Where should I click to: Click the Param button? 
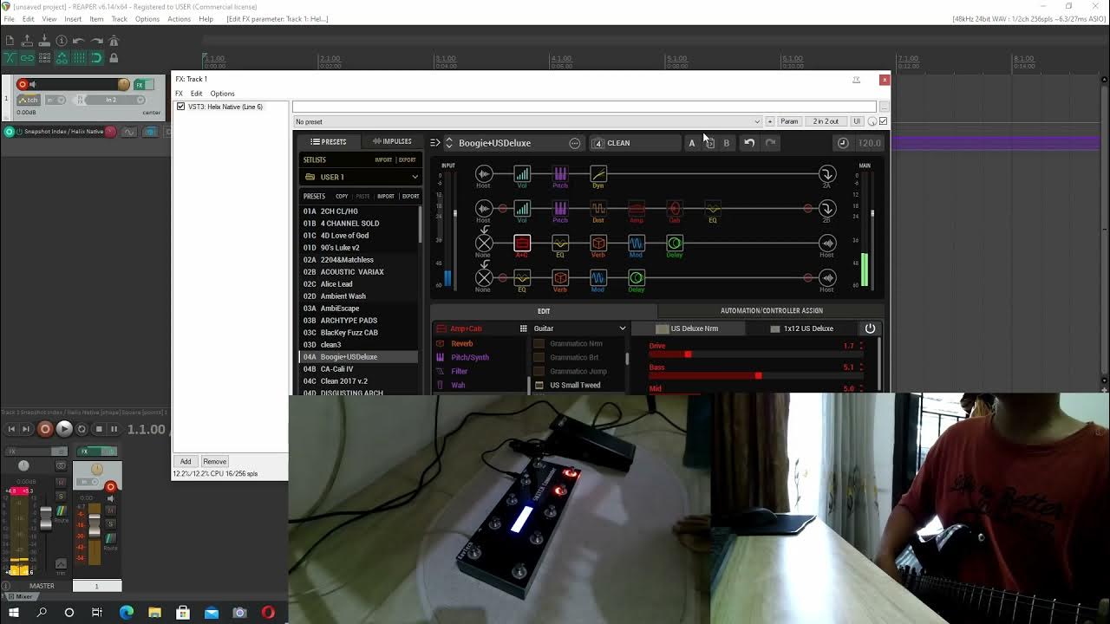tap(789, 121)
